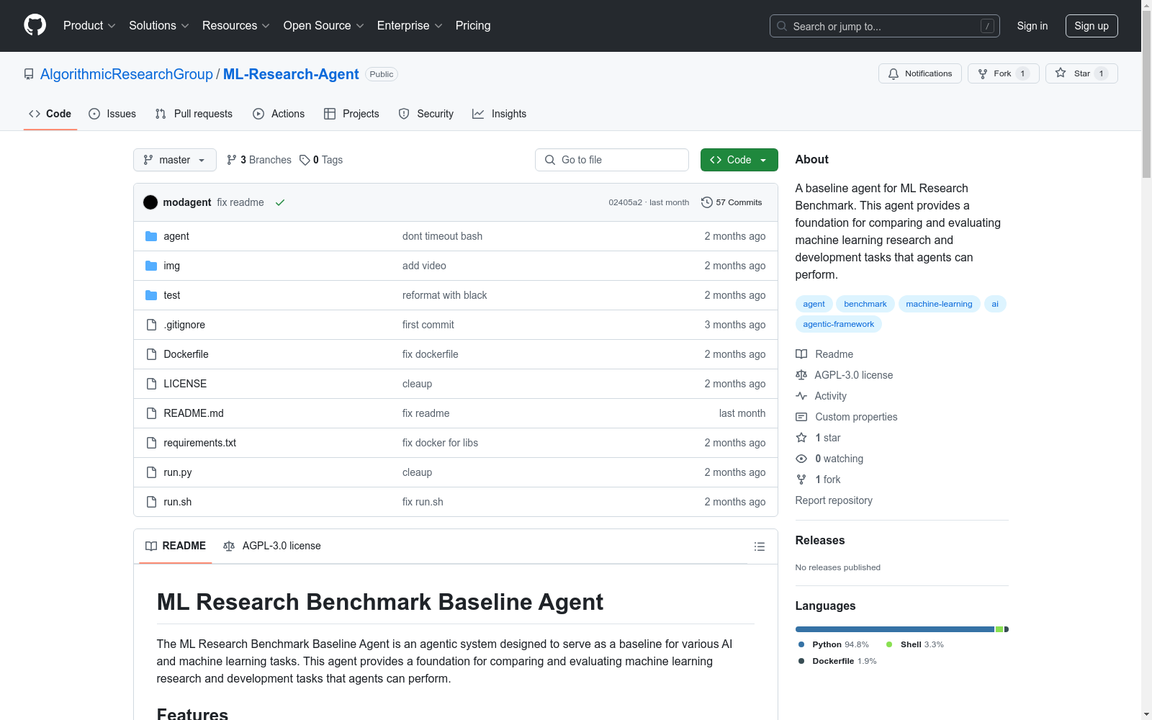Click the run.sh file icon
1152x720 pixels.
click(x=151, y=502)
